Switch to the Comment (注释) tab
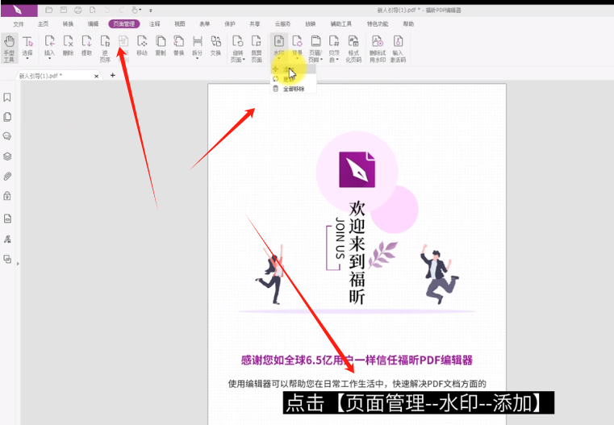Screen dimensions: 614x425 click(155, 24)
